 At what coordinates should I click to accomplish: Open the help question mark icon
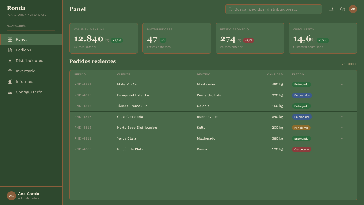343,9
